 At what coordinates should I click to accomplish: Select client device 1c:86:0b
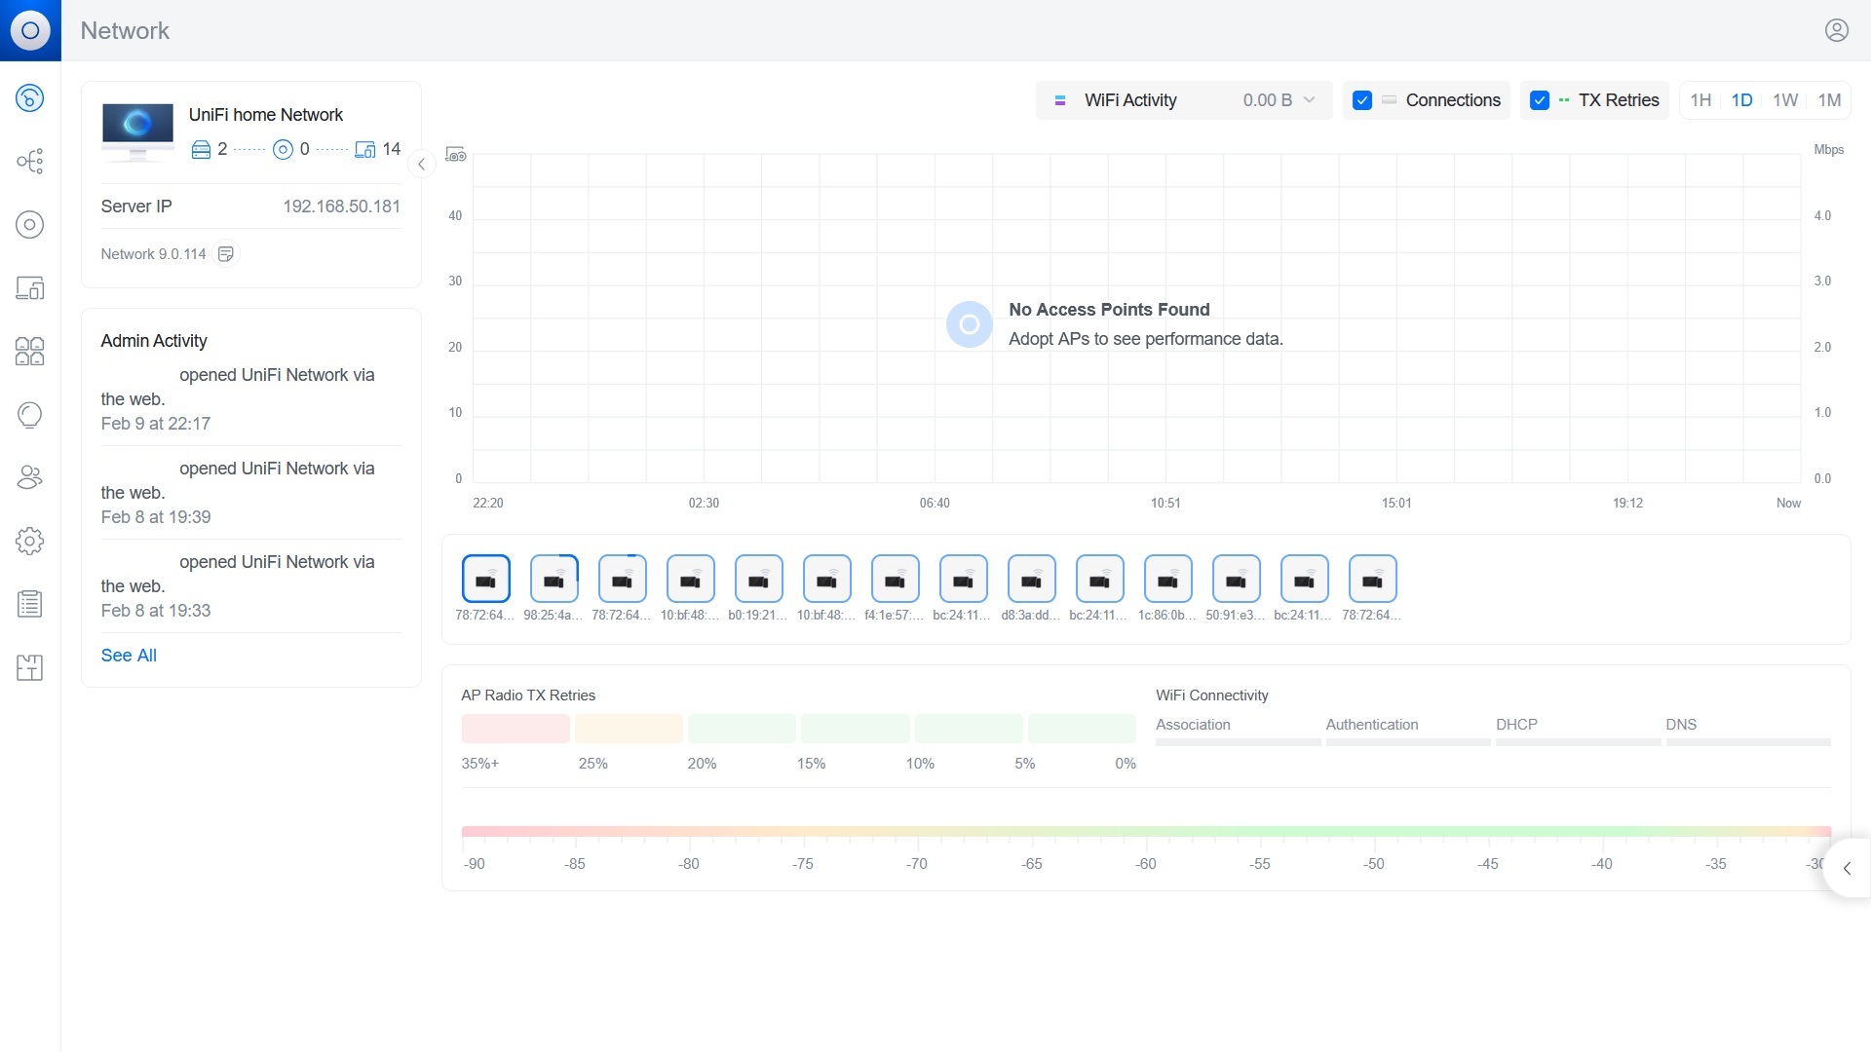(1167, 580)
